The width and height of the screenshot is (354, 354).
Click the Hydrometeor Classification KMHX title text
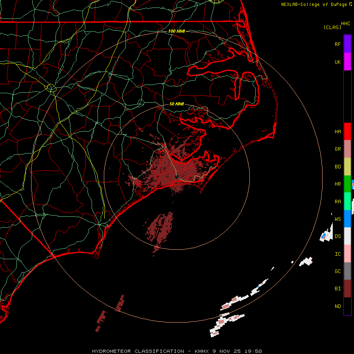pos(177,351)
